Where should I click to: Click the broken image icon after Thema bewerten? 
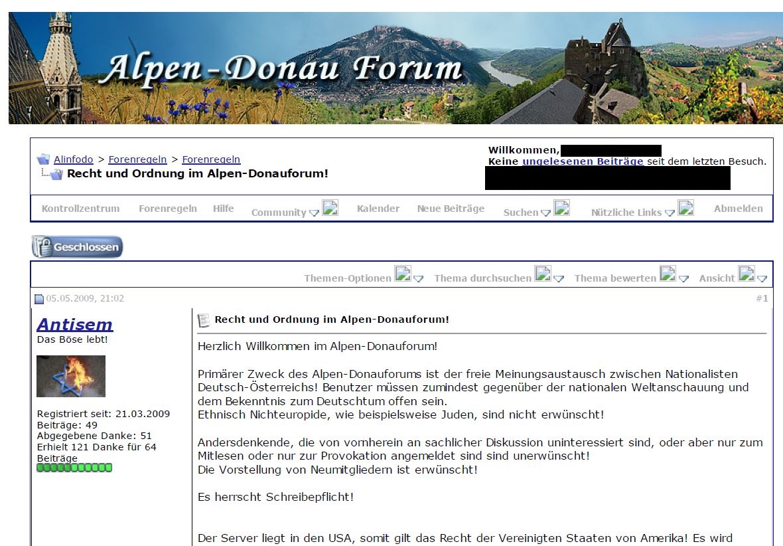pos(668,274)
